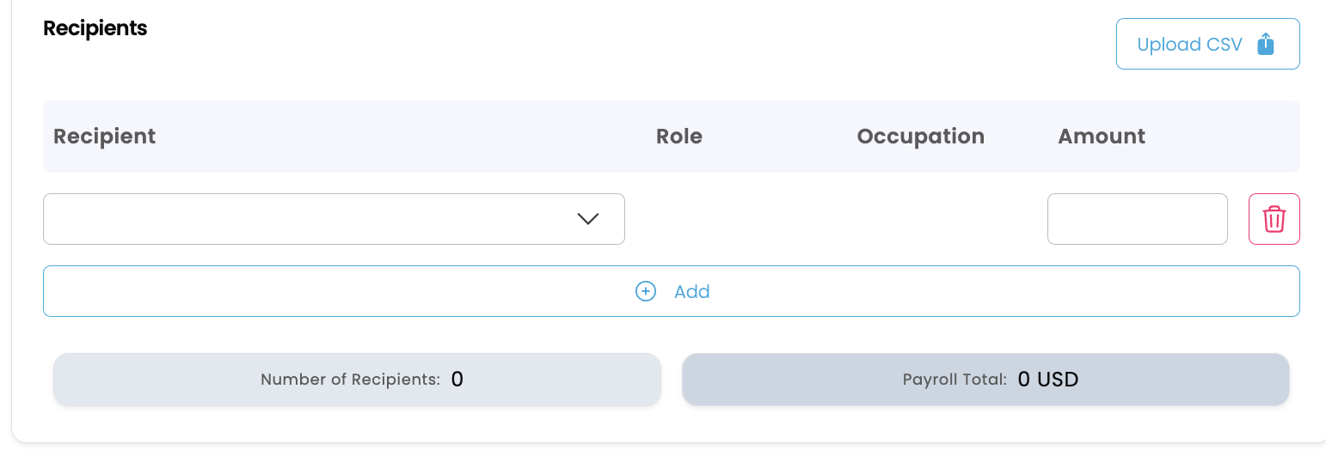Click the Payroll Total label
The width and height of the screenshot is (1326, 450).
(x=955, y=380)
